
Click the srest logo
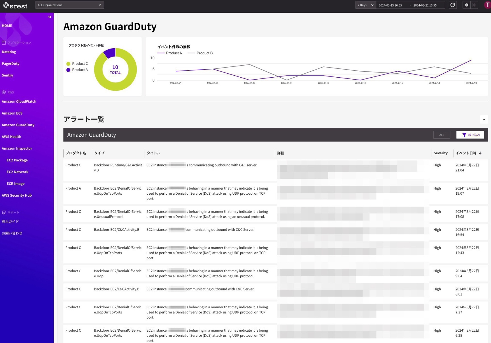(15, 6)
